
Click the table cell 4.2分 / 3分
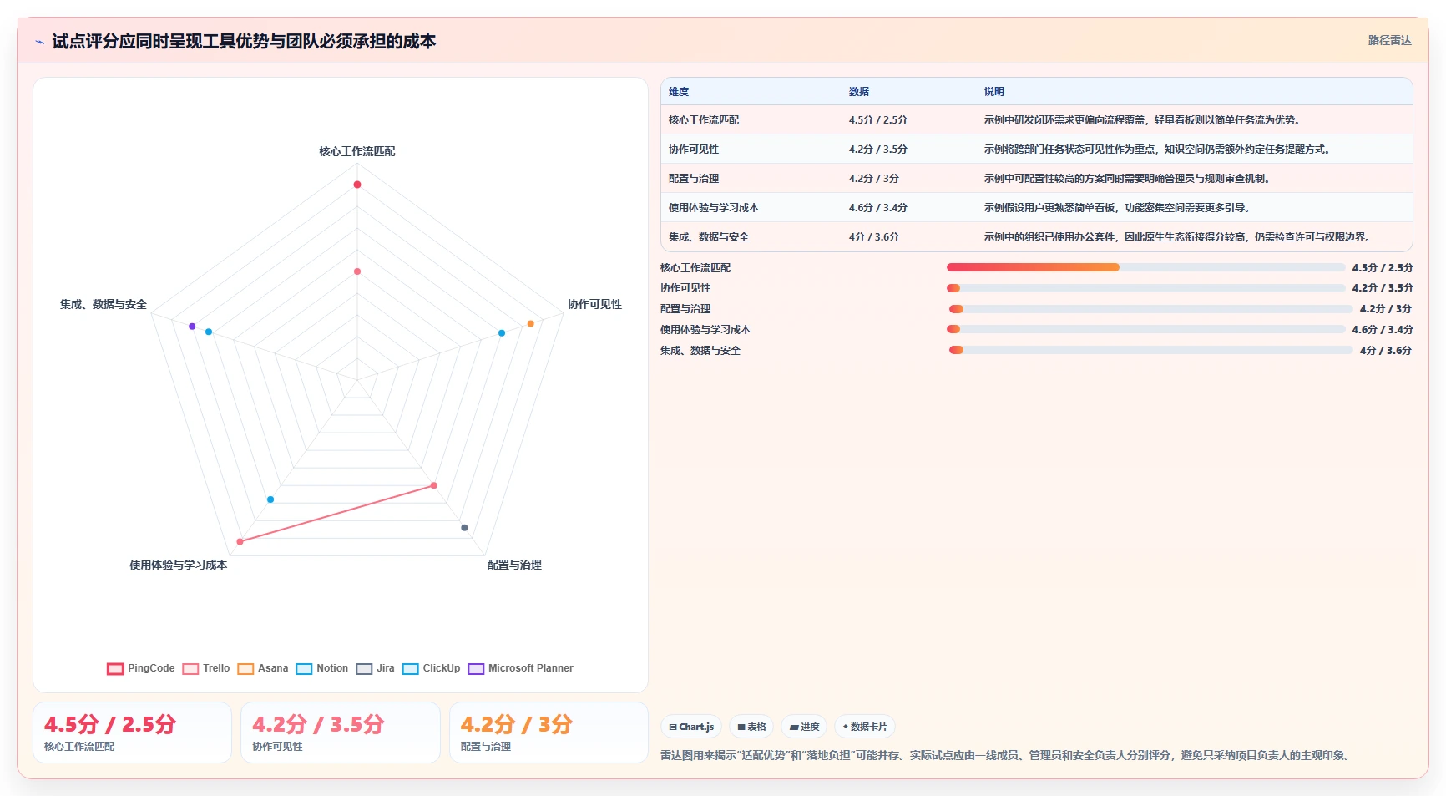pyautogui.click(x=909, y=179)
